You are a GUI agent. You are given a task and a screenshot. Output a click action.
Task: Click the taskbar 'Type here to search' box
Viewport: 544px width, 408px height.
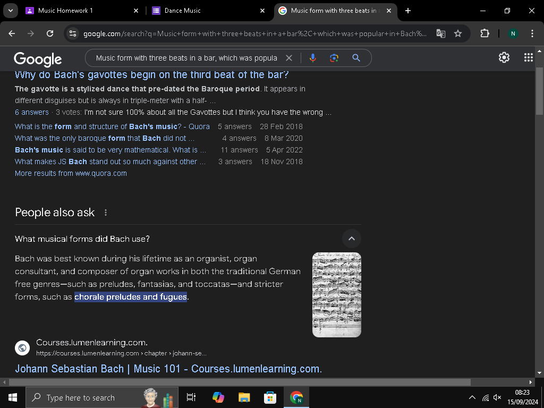pyautogui.click(x=102, y=397)
